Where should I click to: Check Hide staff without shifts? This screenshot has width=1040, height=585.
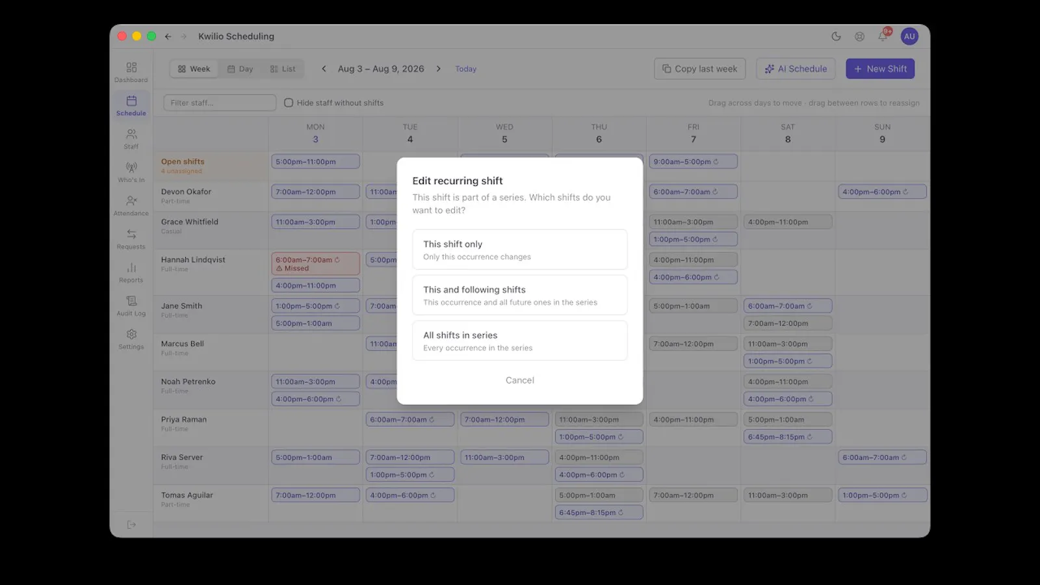click(289, 103)
